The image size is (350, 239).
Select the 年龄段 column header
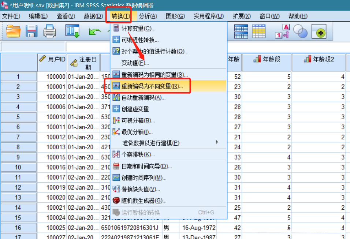tap(267, 63)
